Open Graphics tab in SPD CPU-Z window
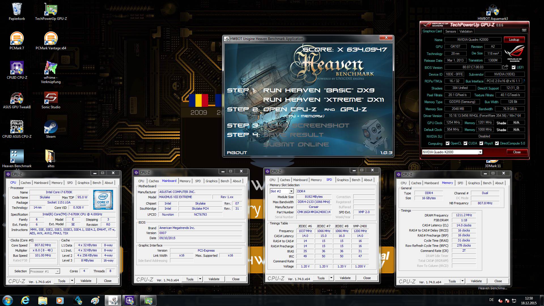Viewport: 544px width, 306px height. coord(343,180)
